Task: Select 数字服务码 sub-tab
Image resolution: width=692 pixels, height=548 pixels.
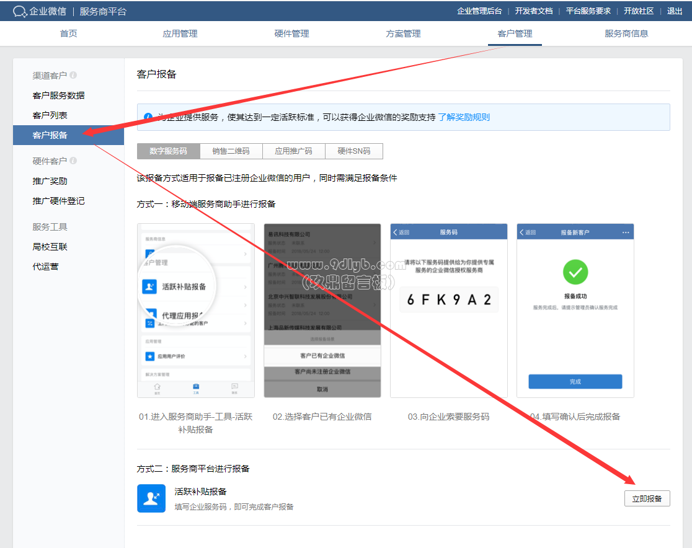Action: point(168,151)
